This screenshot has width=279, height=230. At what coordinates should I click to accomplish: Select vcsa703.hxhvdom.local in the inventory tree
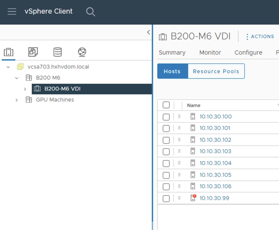pos(58,67)
